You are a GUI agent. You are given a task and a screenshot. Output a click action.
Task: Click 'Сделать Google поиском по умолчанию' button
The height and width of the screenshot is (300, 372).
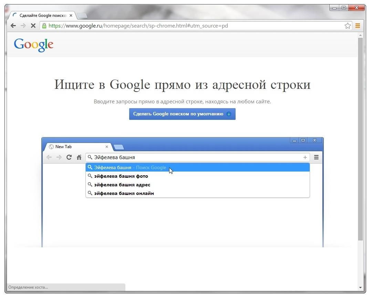(182, 114)
